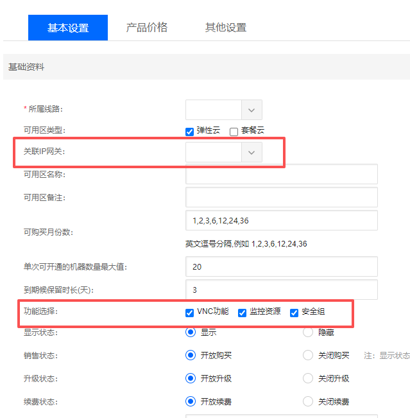This screenshot has width=410, height=418.
Task: Uncheck the 弹性云 checkbox
Action: pos(189,131)
